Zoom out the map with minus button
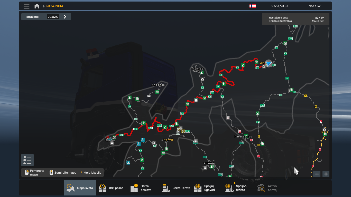 317,174
